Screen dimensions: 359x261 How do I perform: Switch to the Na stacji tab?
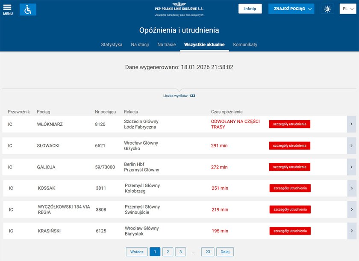tap(140, 45)
